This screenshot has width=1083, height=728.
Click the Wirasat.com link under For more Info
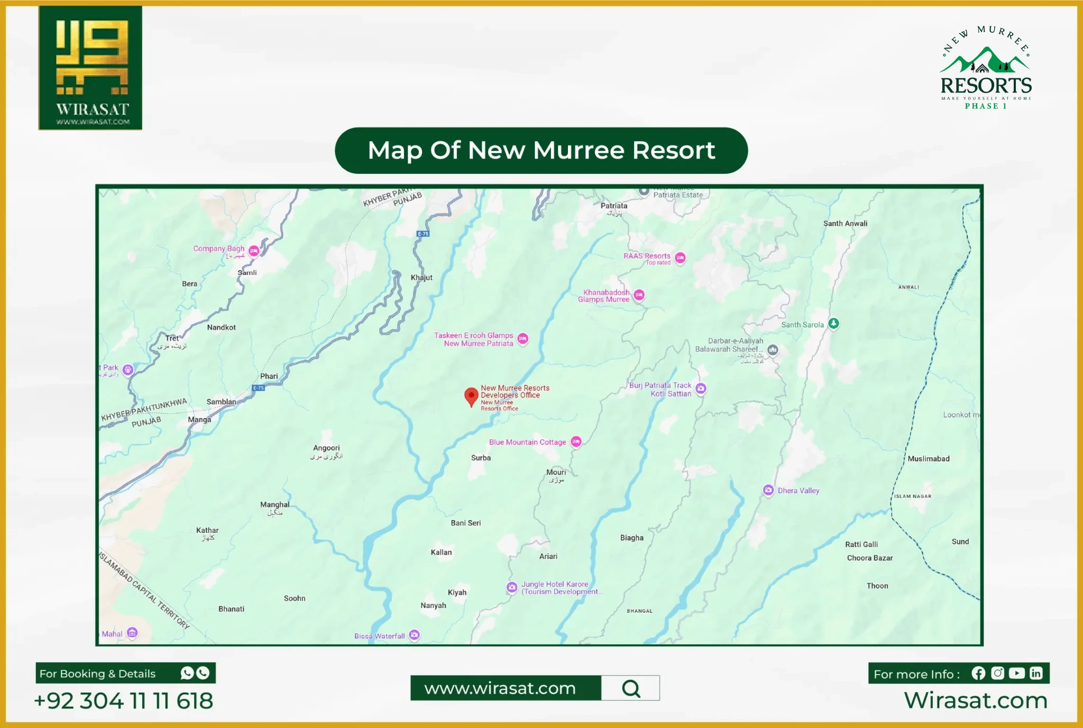point(976,701)
